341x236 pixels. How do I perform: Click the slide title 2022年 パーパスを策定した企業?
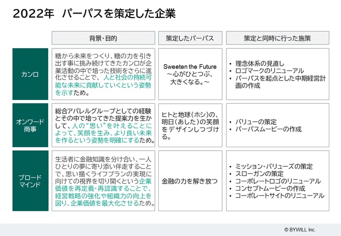pos(94,14)
